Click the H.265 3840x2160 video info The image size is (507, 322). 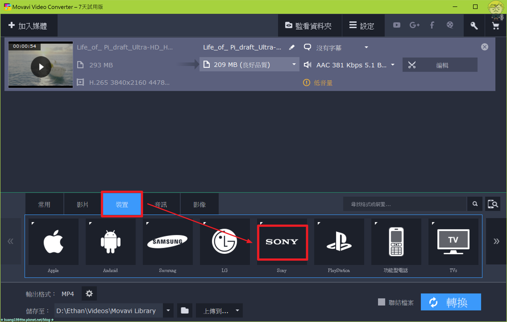(x=129, y=83)
